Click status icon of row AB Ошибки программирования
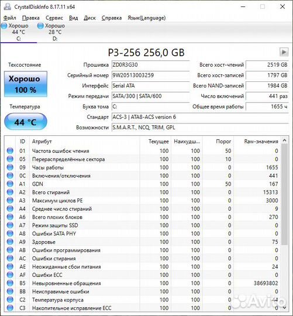The width and height of the screenshot is (293, 316). 10,250
